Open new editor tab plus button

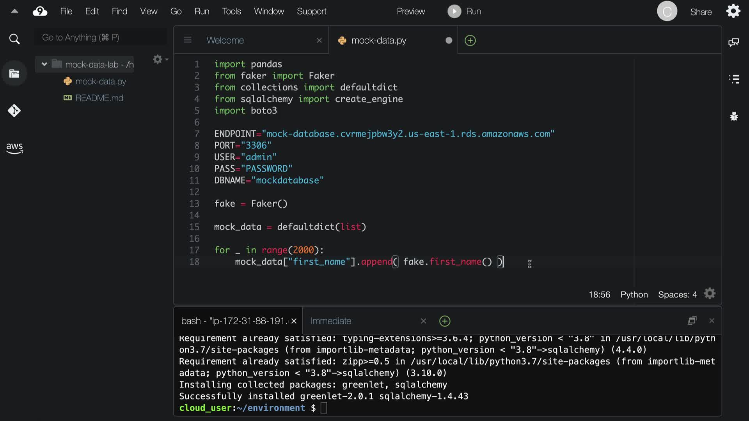click(470, 41)
